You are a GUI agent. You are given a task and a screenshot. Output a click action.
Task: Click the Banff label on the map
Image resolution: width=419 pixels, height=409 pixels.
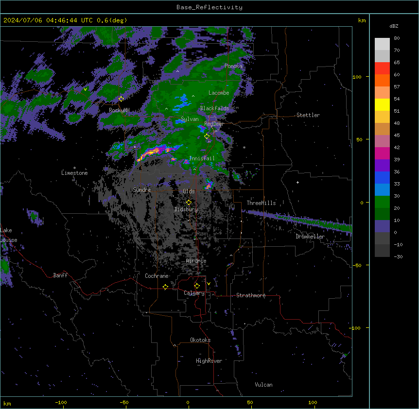(x=60, y=275)
